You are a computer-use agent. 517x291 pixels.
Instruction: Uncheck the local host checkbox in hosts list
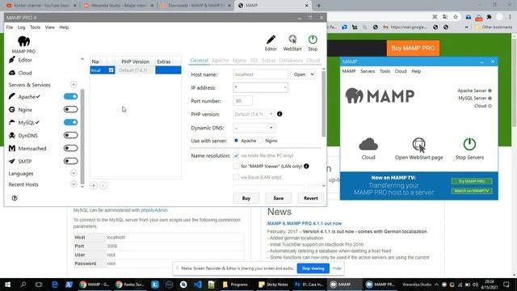111,70
